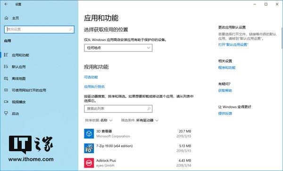Open 应用和功能 in the sidebar
Screen dimensions: 283x171
20,55
